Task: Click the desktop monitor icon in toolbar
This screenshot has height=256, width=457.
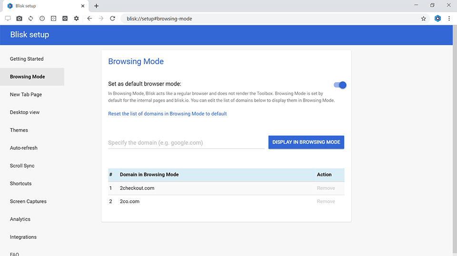Action: click(x=8, y=19)
